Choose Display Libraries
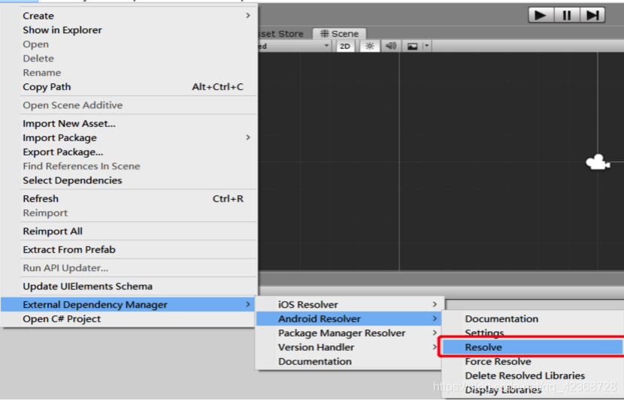 tap(533, 390)
